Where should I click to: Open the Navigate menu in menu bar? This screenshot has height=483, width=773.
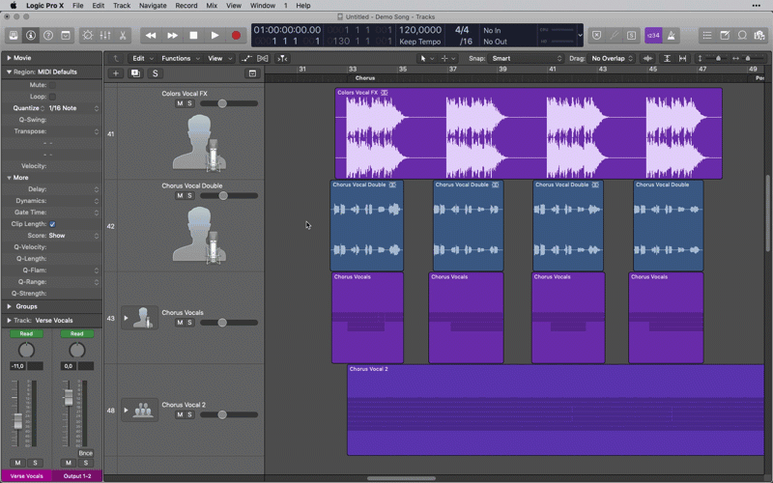[x=153, y=6]
